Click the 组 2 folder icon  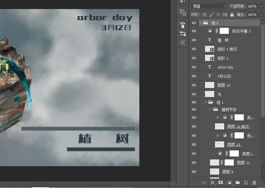click(205, 23)
